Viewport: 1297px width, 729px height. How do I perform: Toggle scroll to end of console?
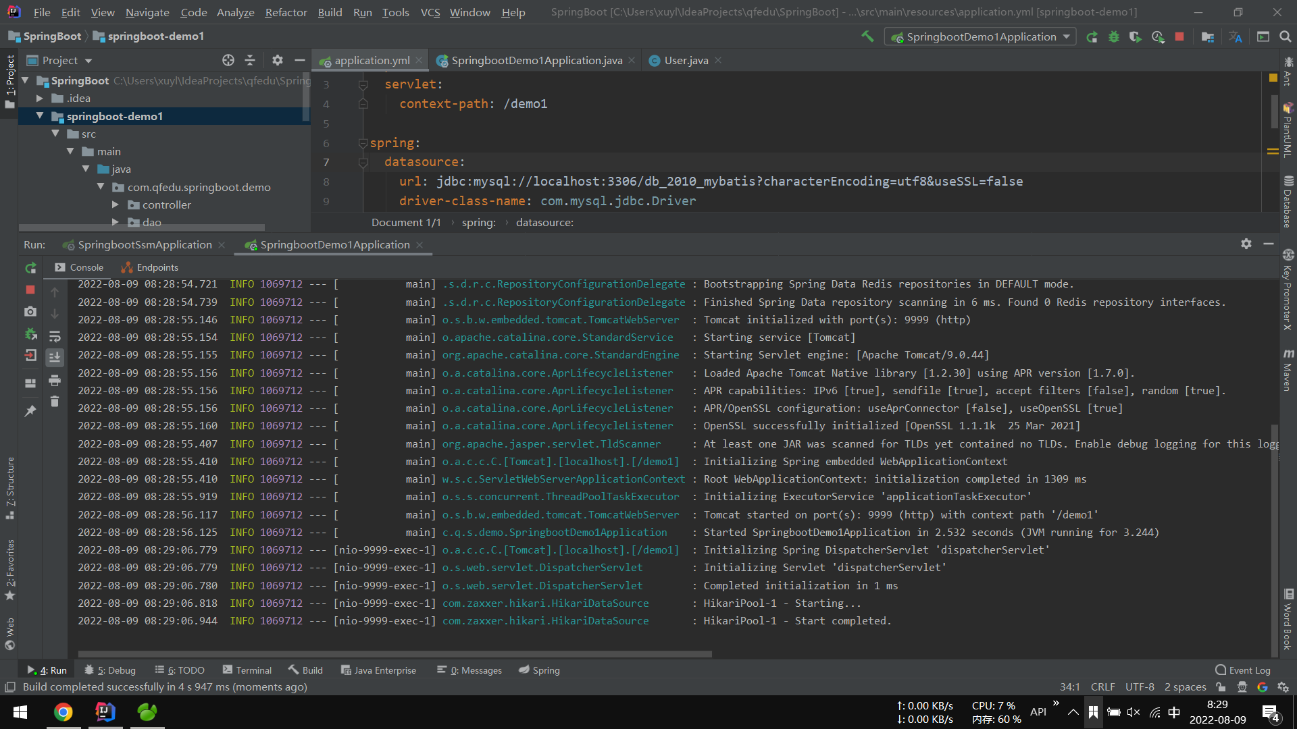pos(55,357)
